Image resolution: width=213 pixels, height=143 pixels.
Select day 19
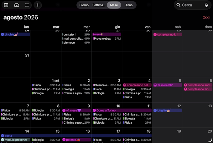(179, 131)
